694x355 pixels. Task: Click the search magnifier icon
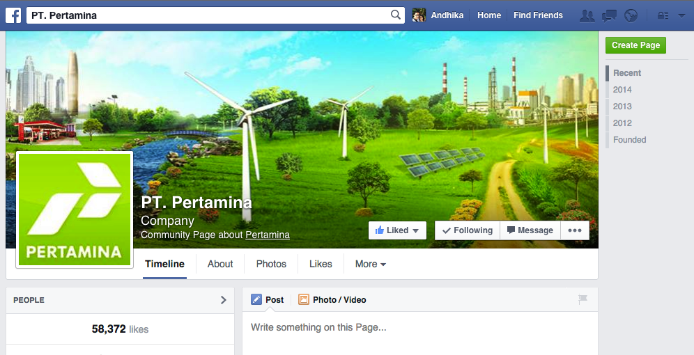pyautogui.click(x=396, y=15)
